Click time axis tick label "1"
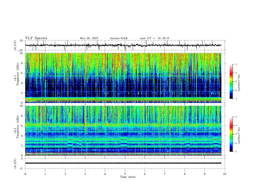This screenshot has height=195, width=253. point(45,174)
